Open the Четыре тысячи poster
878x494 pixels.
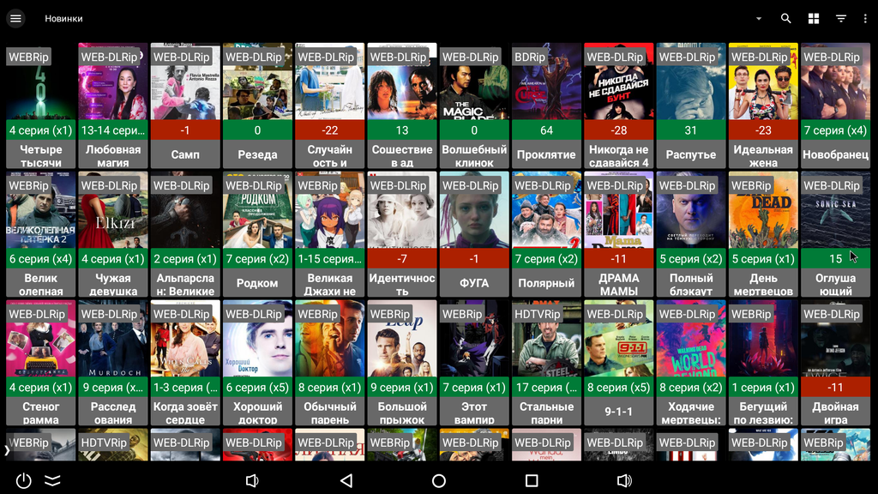tap(41, 81)
